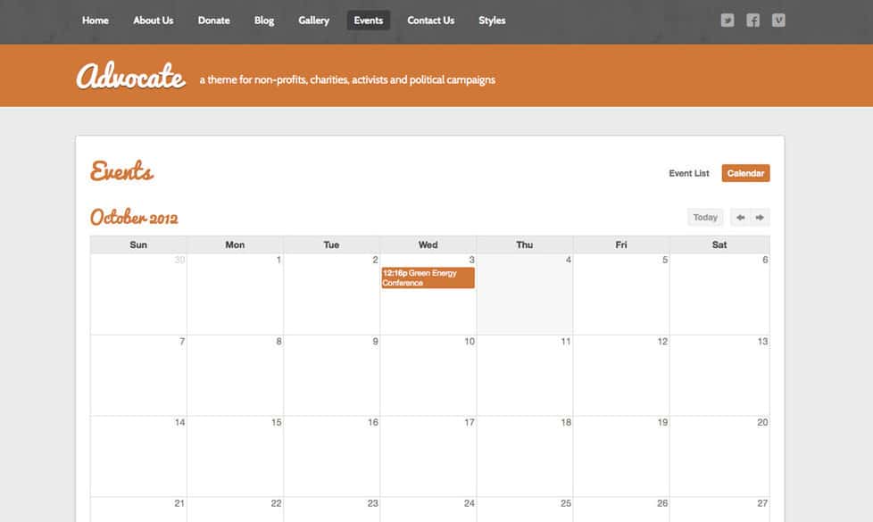This screenshot has width=873, height=522.
Task: Select the day 11 calendar cell
Action: (x=525, y=376)
